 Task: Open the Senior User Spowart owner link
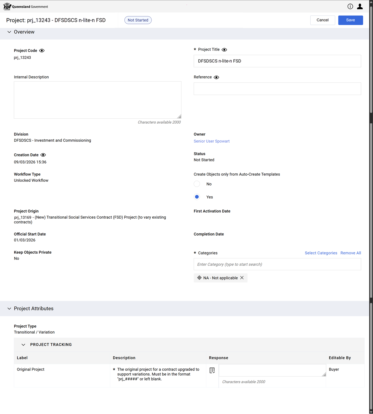212,141
